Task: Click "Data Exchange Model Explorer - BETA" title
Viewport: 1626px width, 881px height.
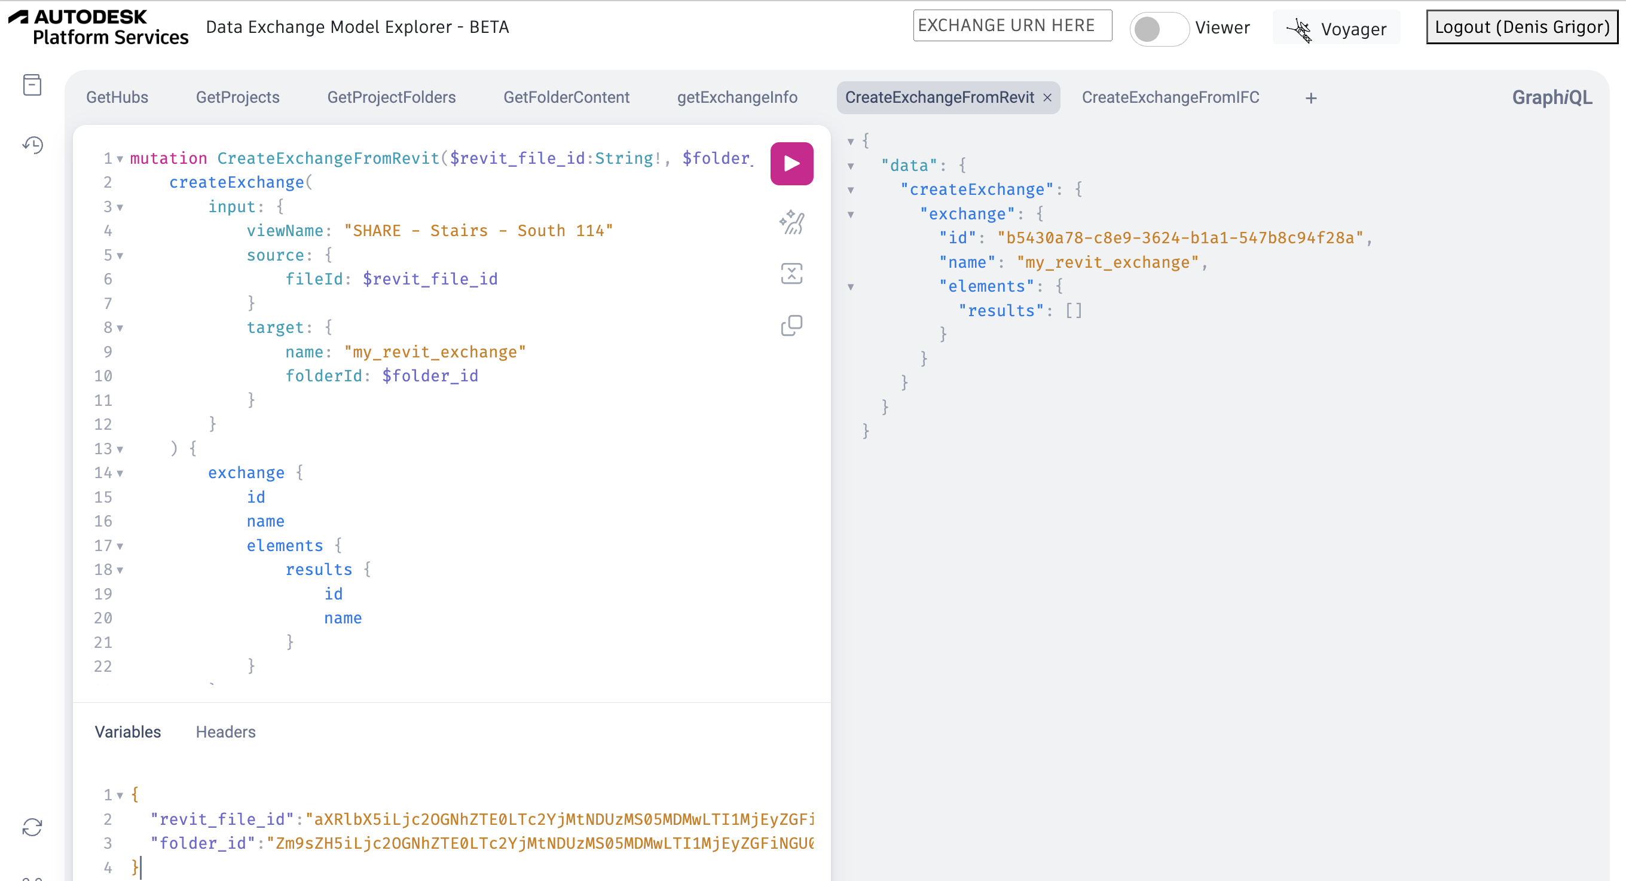Action: (357, 27)
